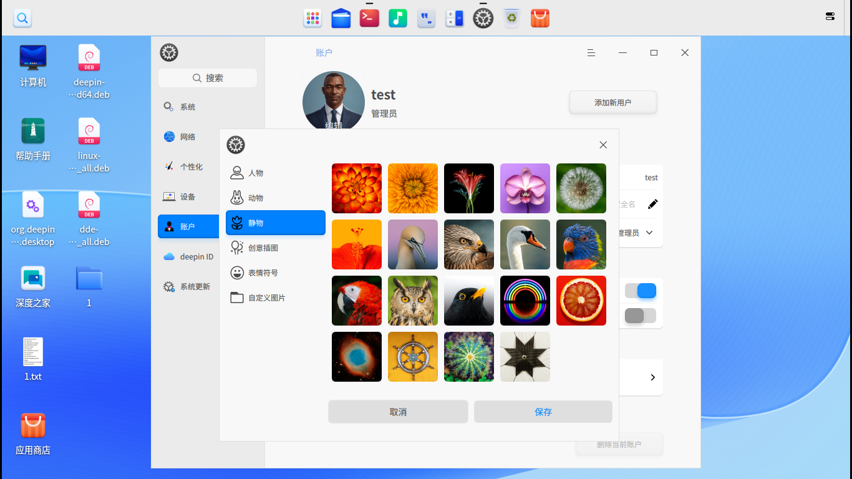Select 账户 in the settings sidebar

(x=188, y=226)
